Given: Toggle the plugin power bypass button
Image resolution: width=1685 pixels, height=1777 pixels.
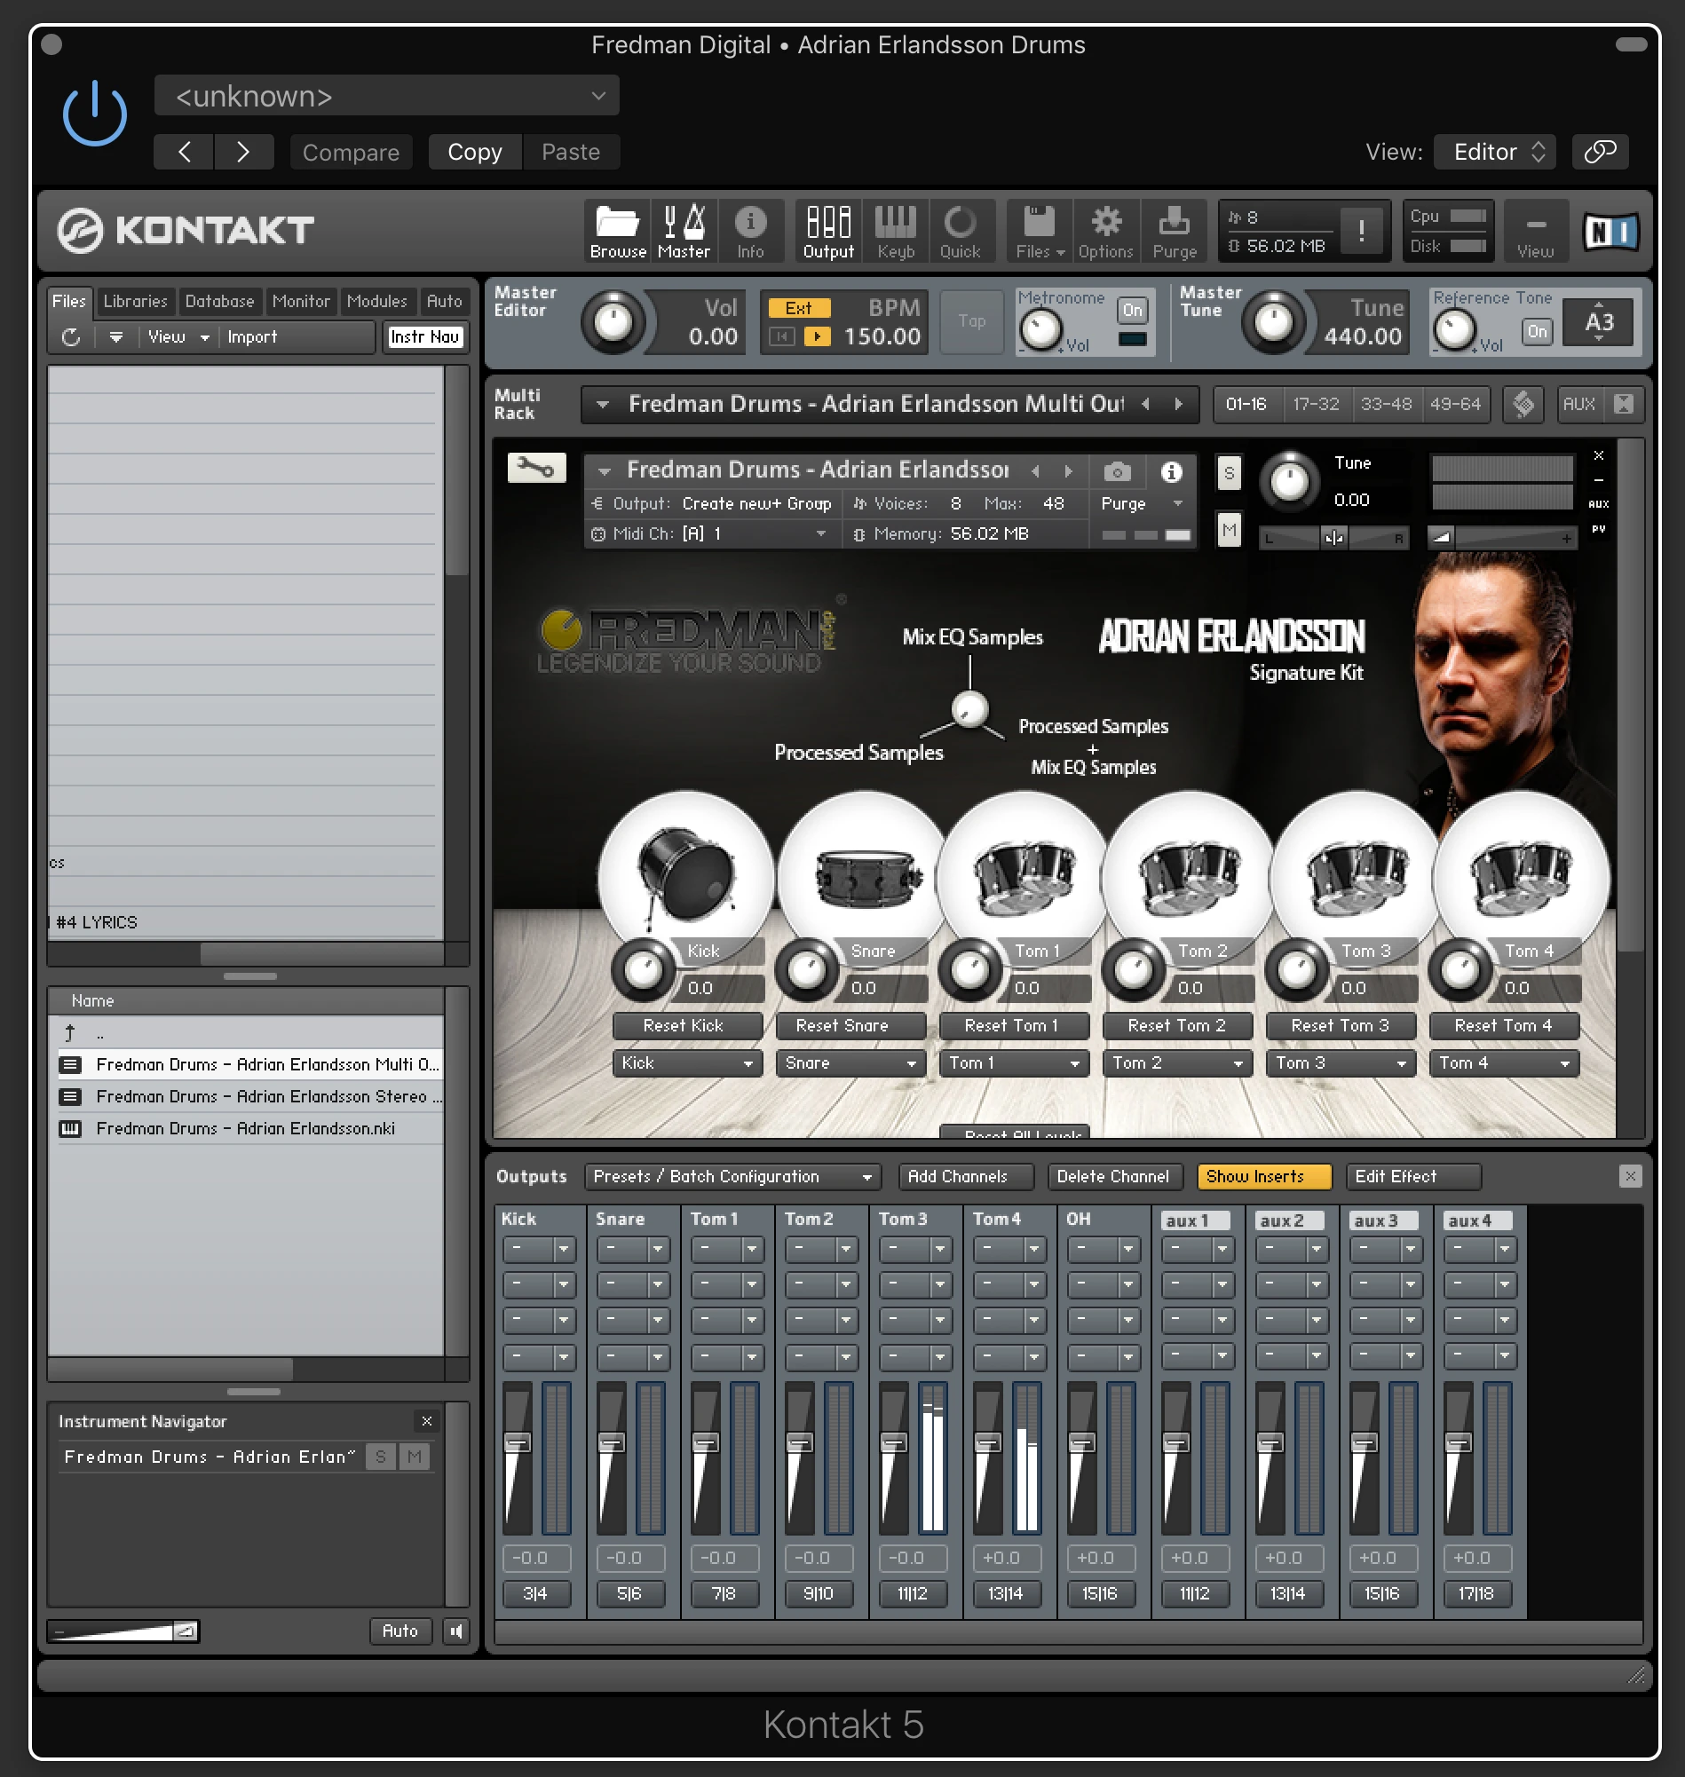Looking at the screenshot, I should point(95,115).
